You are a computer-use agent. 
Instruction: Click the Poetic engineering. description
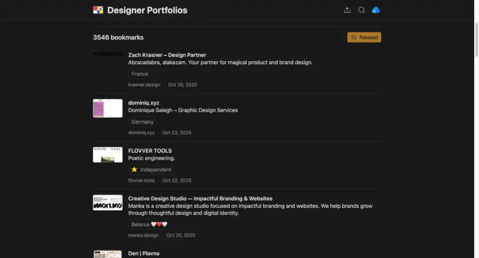(x=152, y=158)
